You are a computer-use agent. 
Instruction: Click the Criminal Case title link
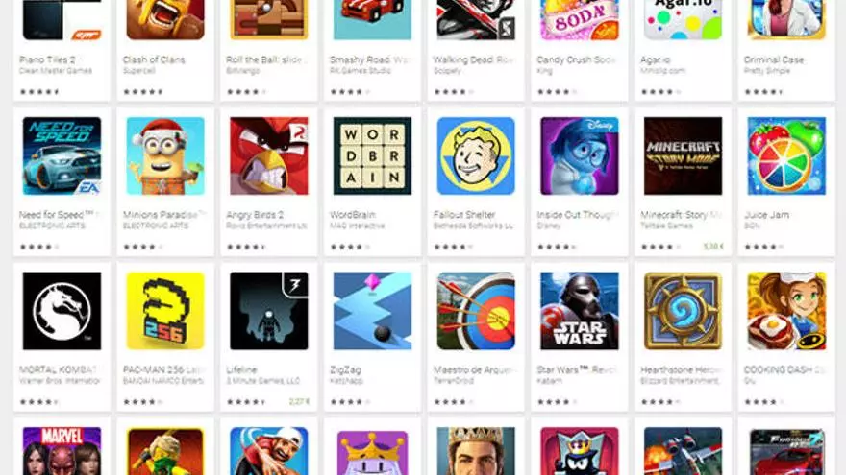click(774, 59)
